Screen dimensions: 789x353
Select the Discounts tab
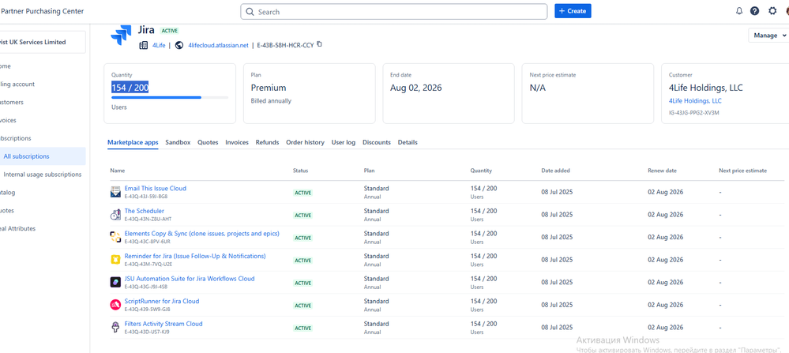[x=376, y=142]
